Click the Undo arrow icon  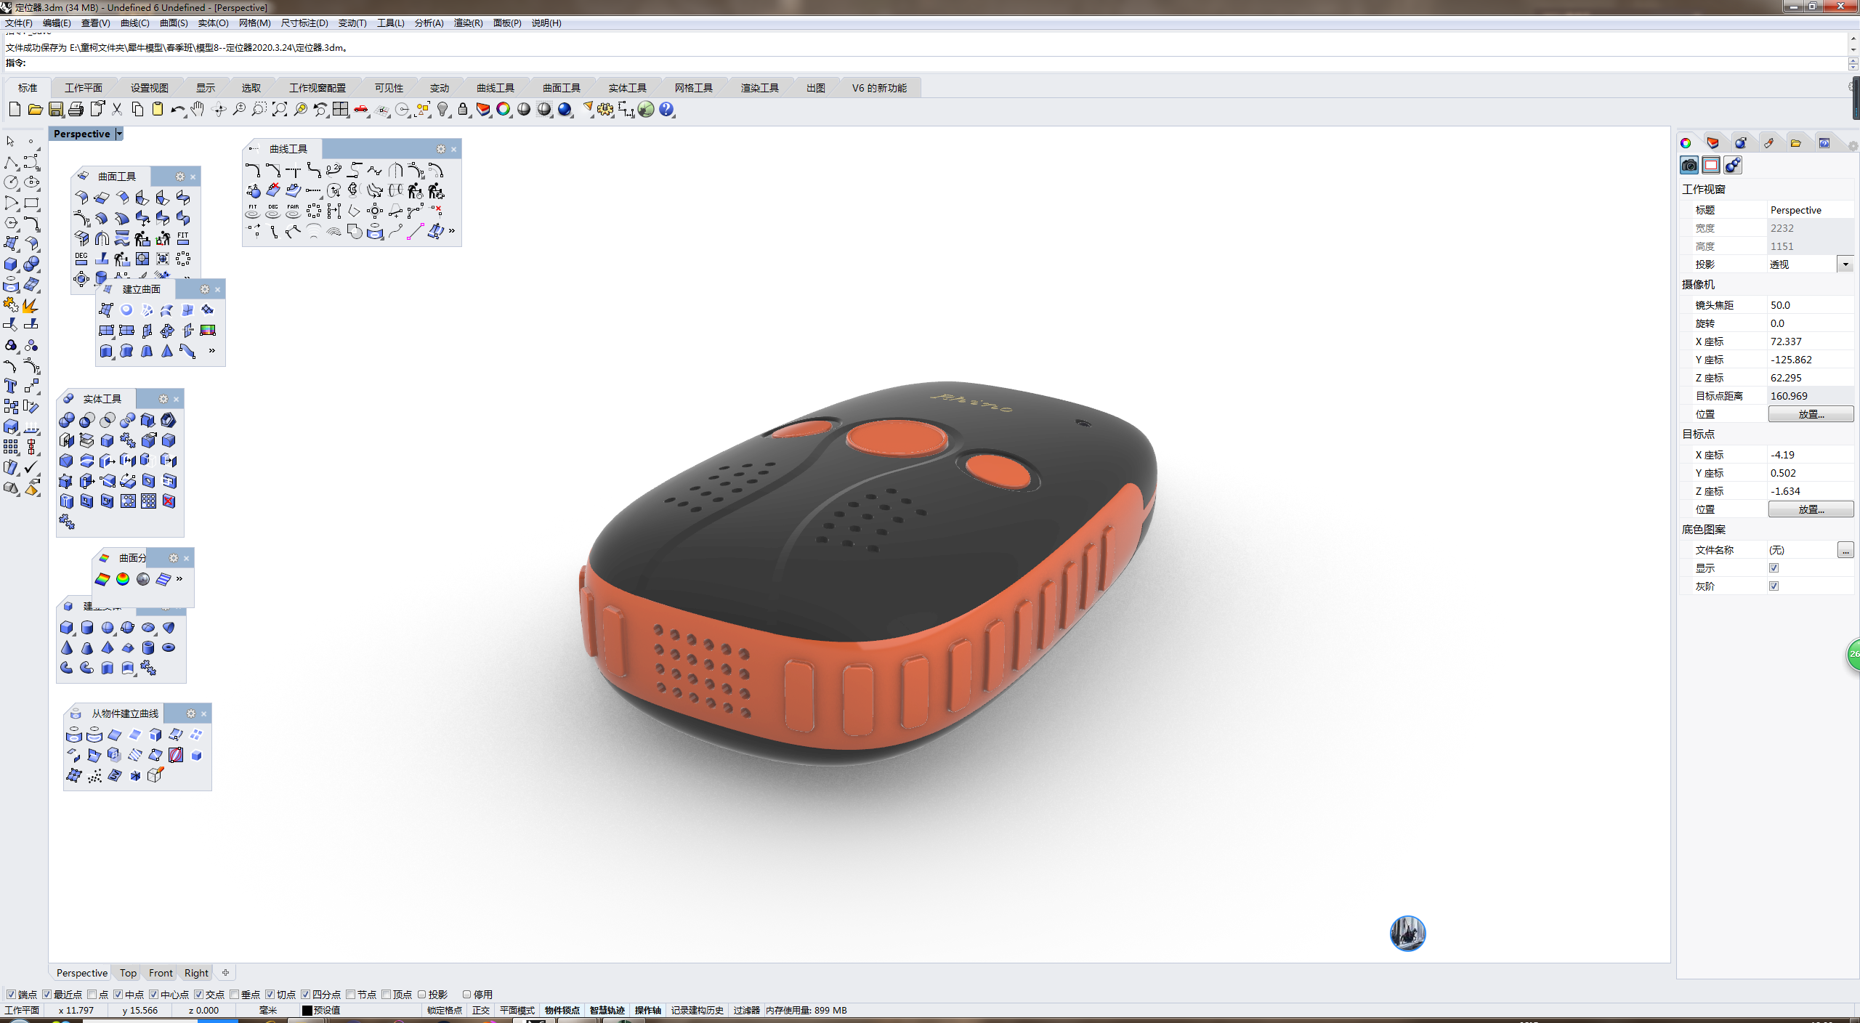(x=177, y=110)
